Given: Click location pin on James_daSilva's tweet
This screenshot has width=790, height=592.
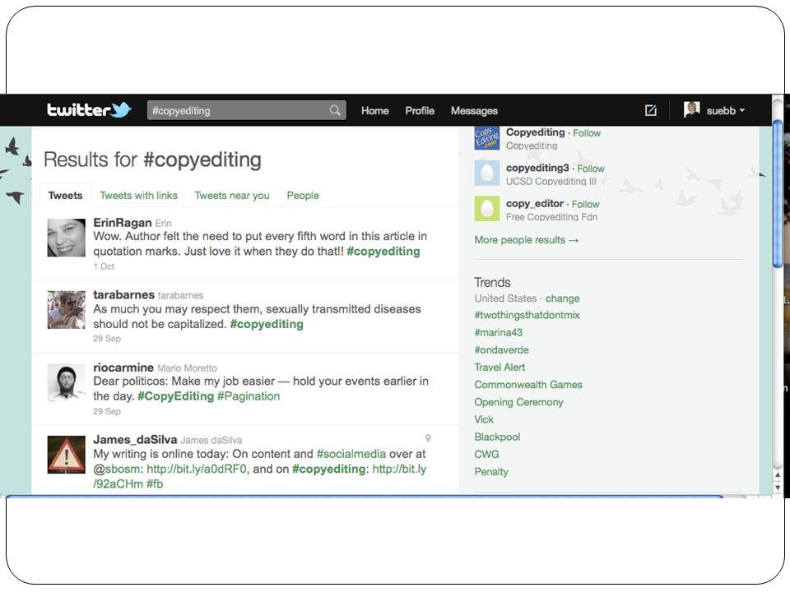Looking at the screenshot, I should [x=428, y=438].
